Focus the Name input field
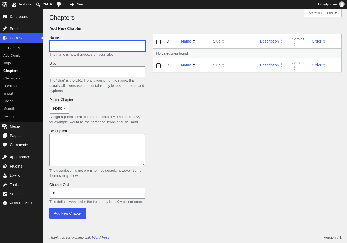Viewport: 347px width, 243px height. point(97,46)
